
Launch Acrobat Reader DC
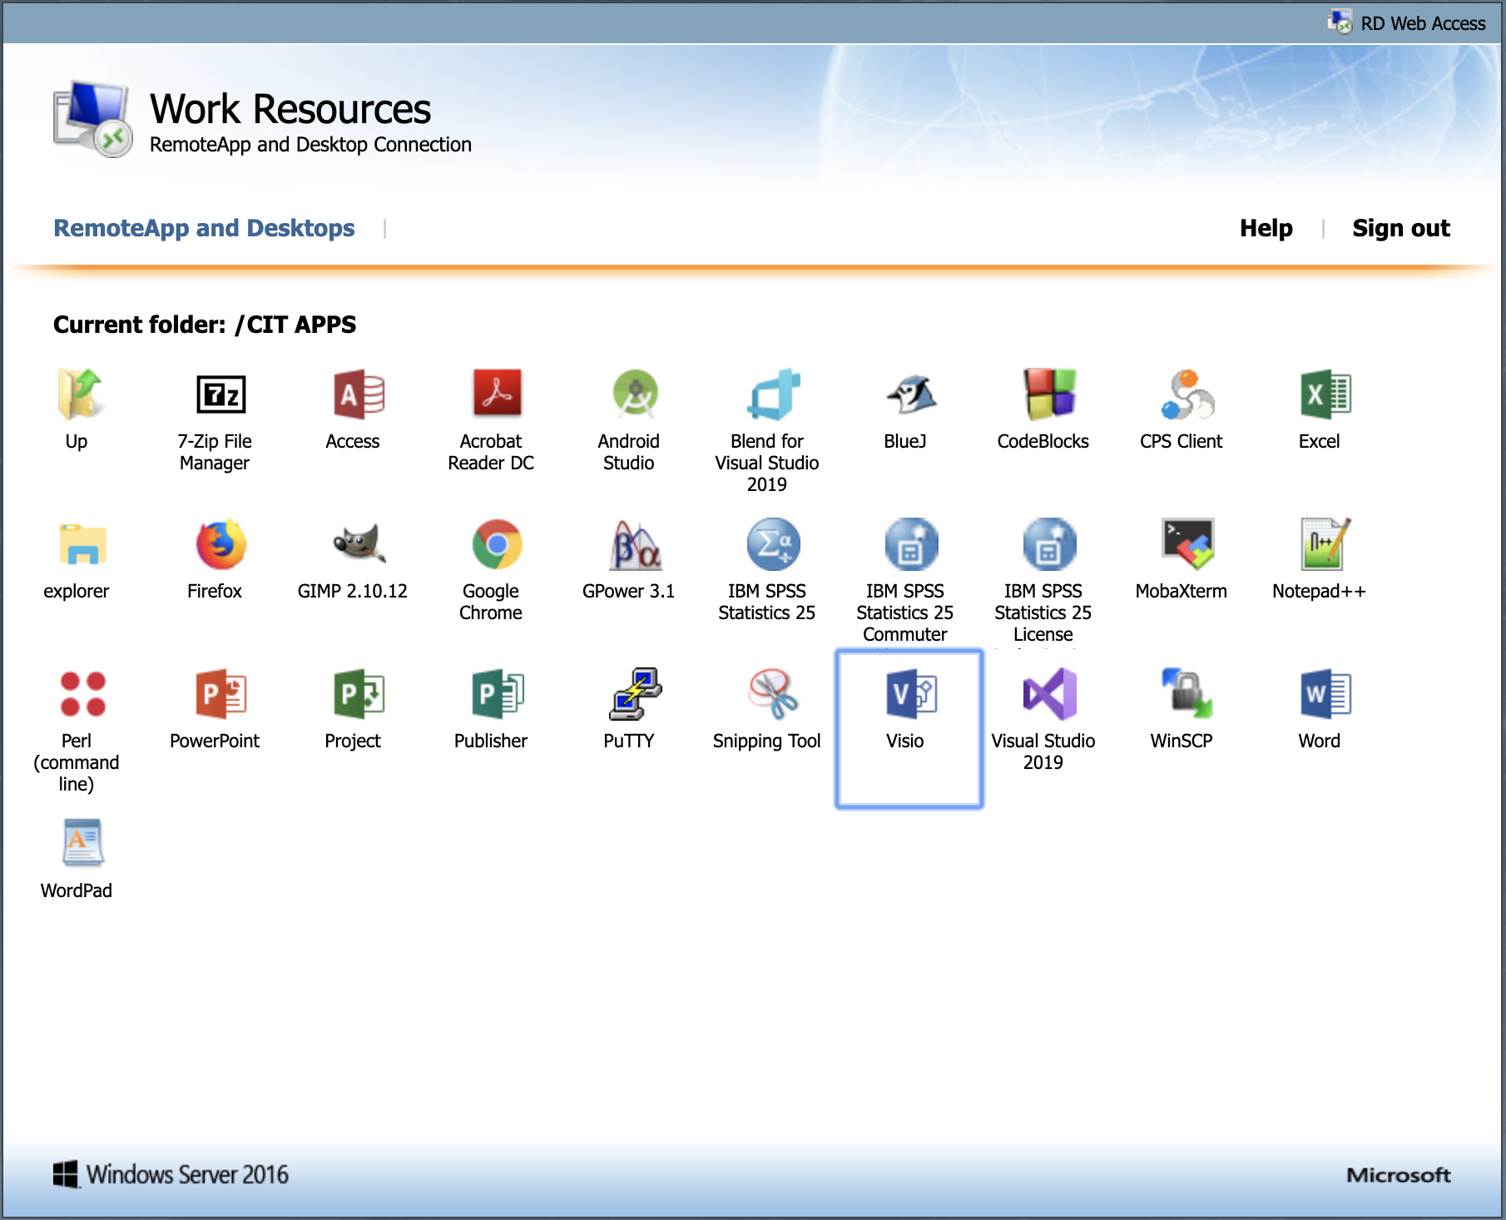(x=491, y=420)
